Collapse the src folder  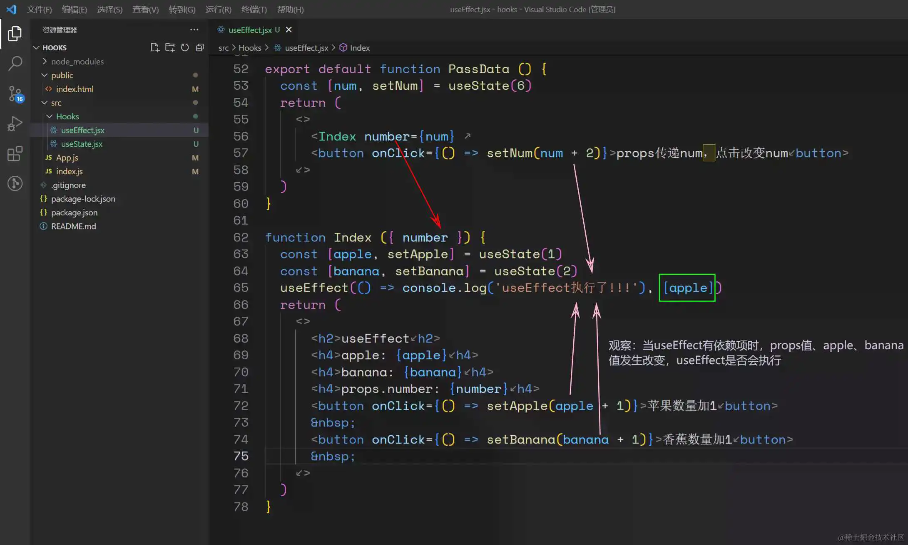tap(45, 102)
